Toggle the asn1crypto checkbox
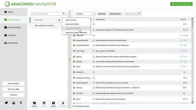 (74, 51)
